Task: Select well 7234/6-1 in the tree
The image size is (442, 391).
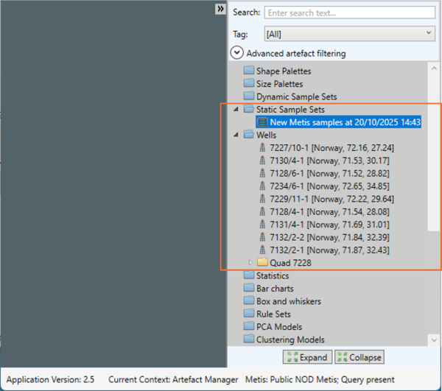Action: coord(318,186)
